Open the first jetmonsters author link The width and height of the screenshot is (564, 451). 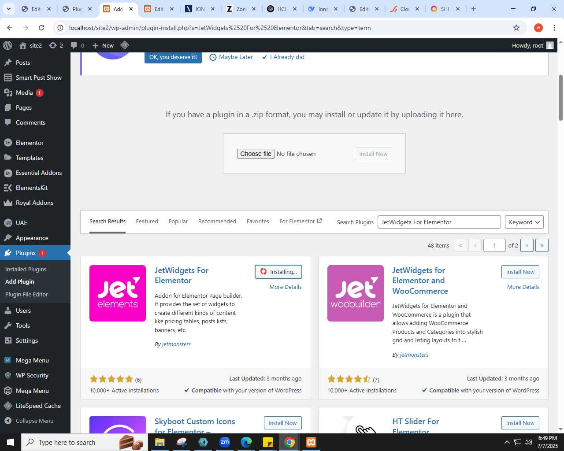pyautogui.click(x=176, y=344)
